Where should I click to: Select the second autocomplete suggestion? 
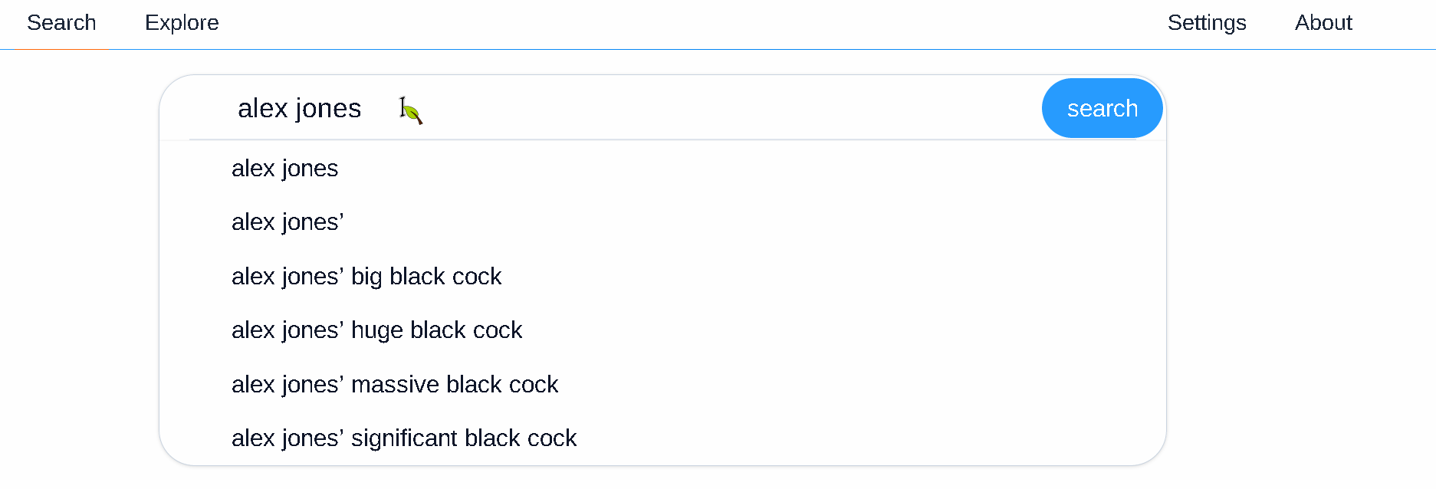click(x=287, y=222)
